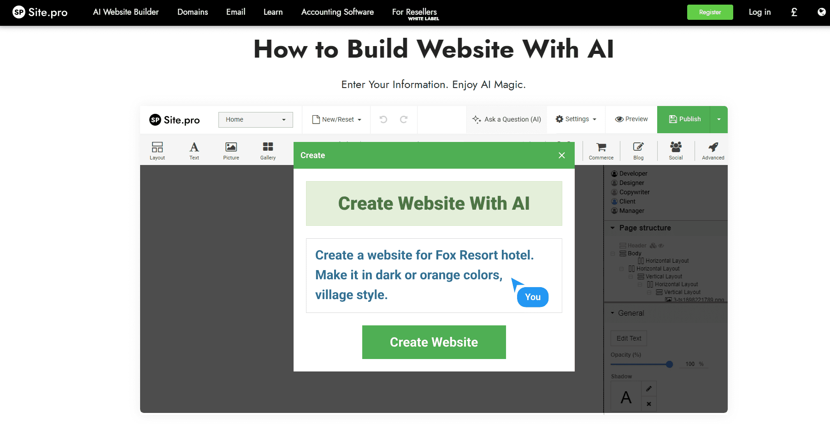The width and height of the screenshot is (830, 424).
Task: Click the green Create Website button
Action: coord(434,342)
